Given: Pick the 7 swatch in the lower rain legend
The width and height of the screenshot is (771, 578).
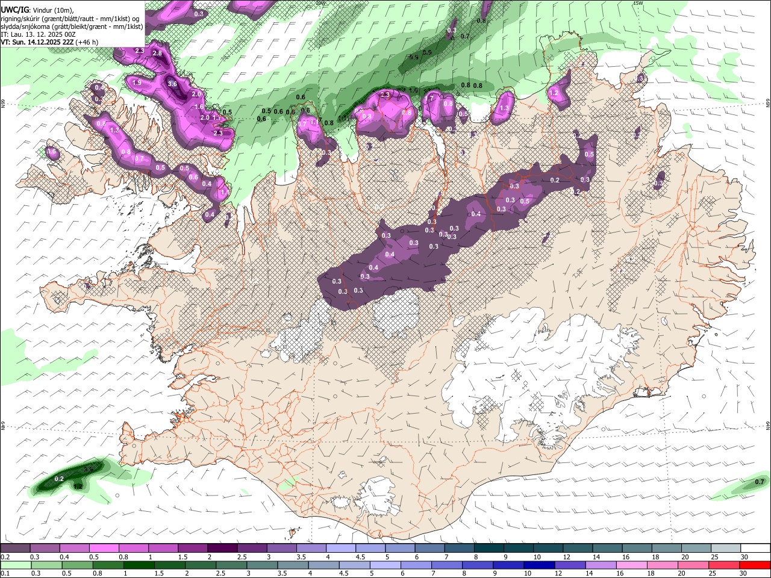Looking at the screenshot, I should coord(446,565).
